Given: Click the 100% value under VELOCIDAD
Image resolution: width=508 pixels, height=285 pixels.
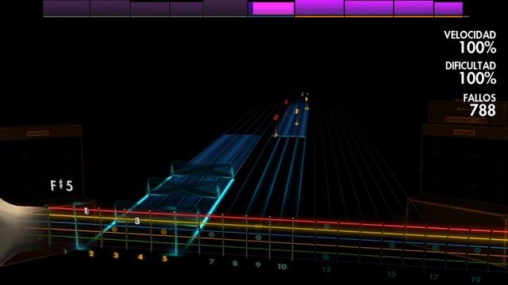Looking at the screenshot, I should click(x=478, y=47).
